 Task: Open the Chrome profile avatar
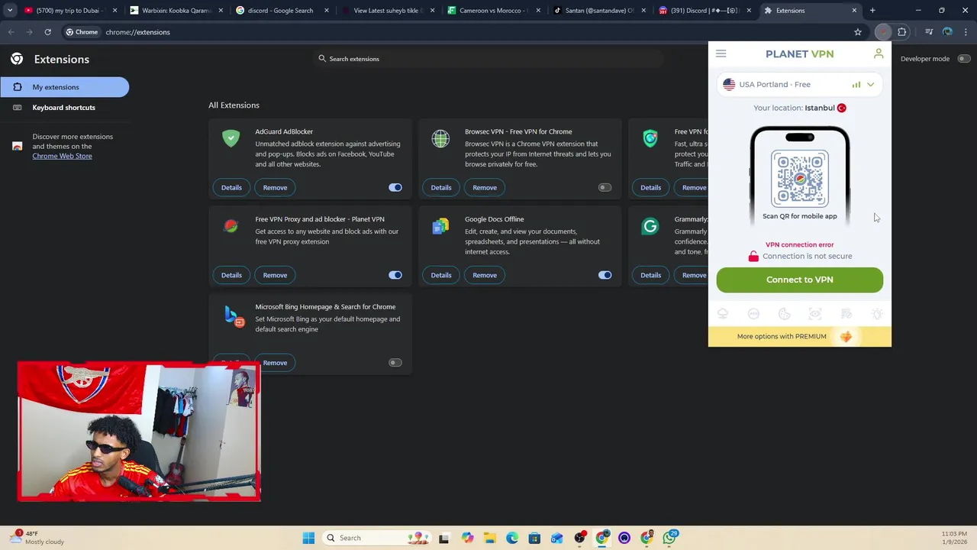pyautogui.click(x=947, y=32)
